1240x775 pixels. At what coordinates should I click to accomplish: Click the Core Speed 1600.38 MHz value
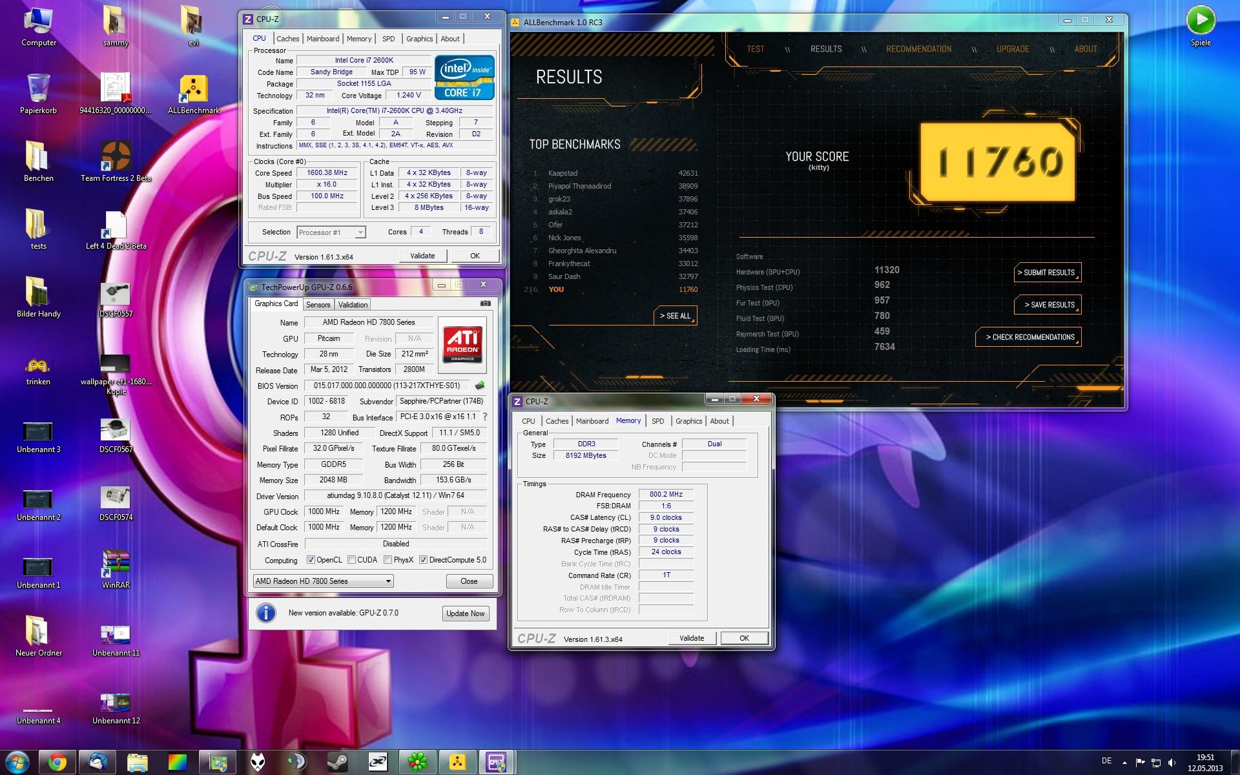click(327, 173)
